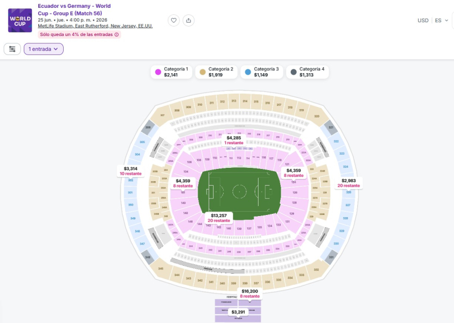Viewport: 454px width, 323px height.
Task: Click the Categoría 4 gray color dot
Action: tap(293, 72)
